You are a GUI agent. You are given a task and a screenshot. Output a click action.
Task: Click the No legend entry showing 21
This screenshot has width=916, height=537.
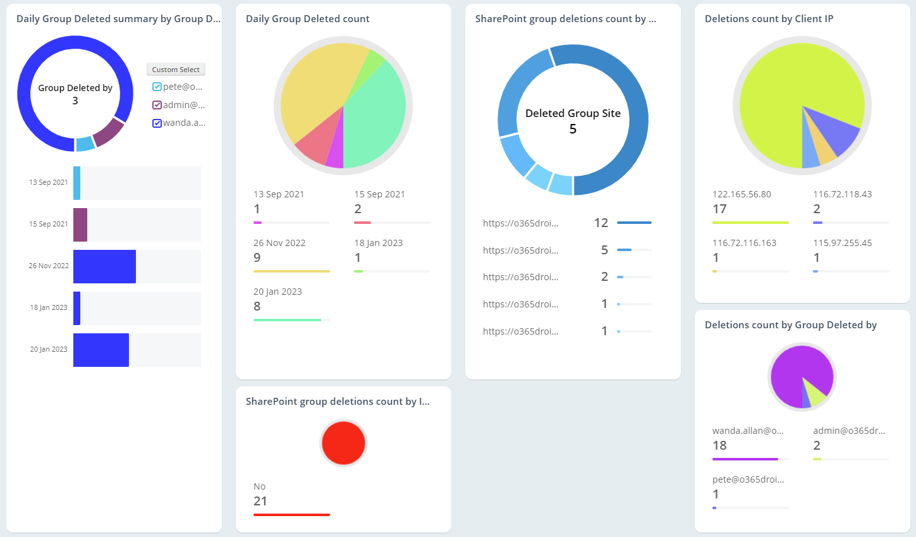260,493
